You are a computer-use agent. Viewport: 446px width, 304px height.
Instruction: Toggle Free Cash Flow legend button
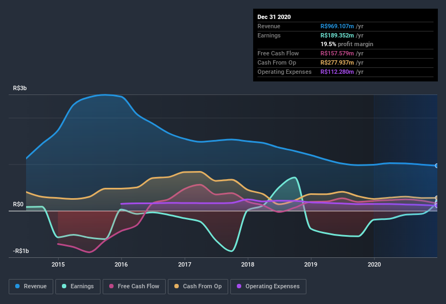[134, 286]
